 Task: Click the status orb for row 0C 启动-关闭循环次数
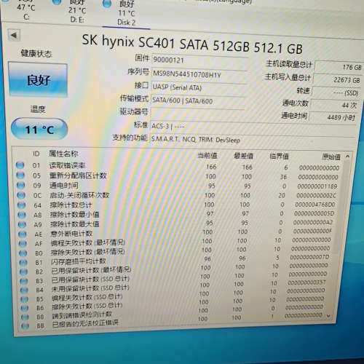pyautogui.click(x=21, y=195)
